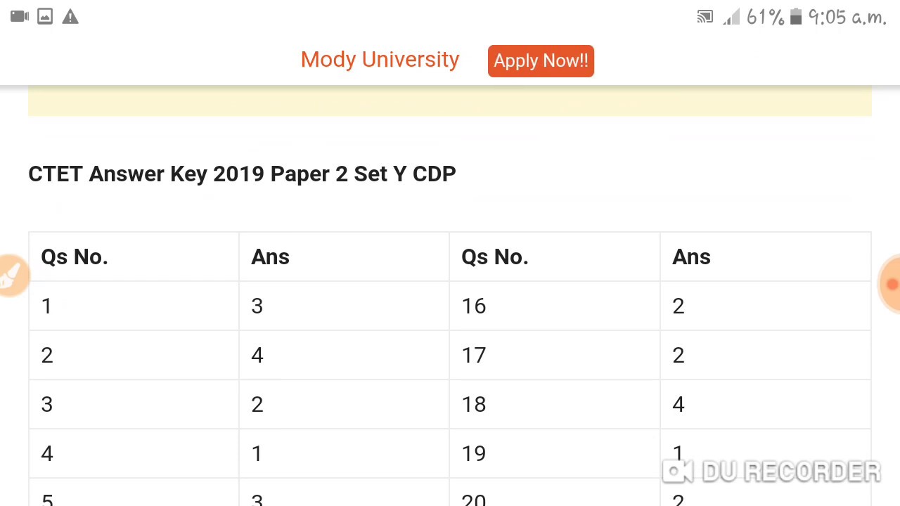The height and width of the screenshot is (506, 900).
Task: Tap the 61% battery percentage text
Action: coord(765,18)
